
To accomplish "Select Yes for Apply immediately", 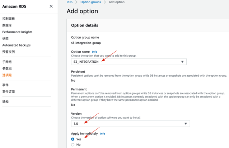I will [x=73, y=139].
